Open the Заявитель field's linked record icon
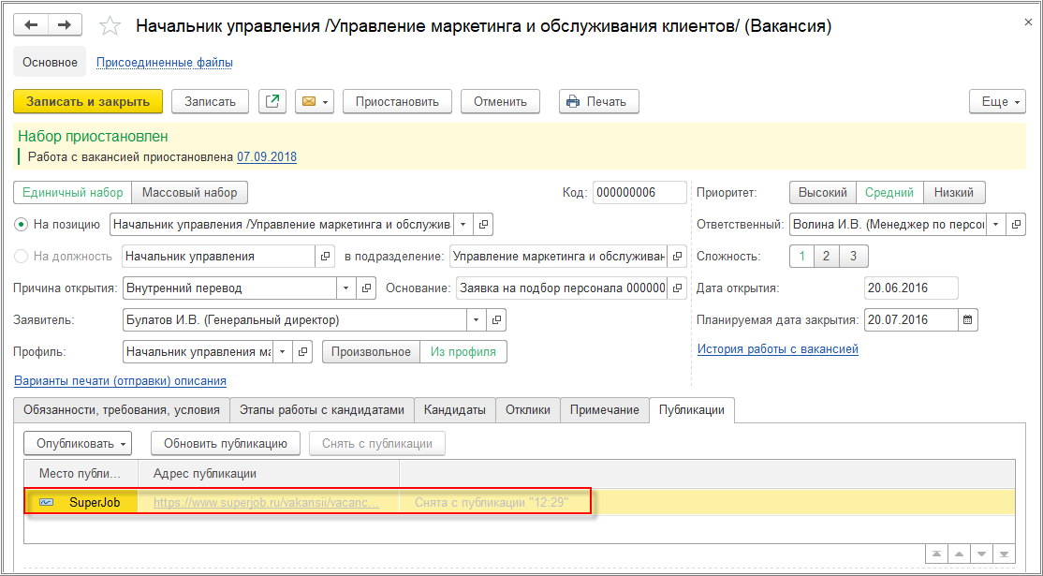Image resolution: width=1043 pixels, height=576 pixels. point(496,319)
